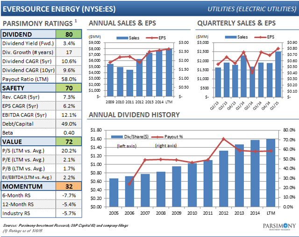Click the EPS legend marker in annual chart
Image resolution: width=299 pixels, height=237 pixels.
click(x=152, y=38)
